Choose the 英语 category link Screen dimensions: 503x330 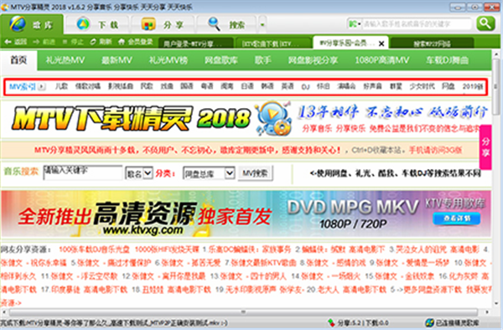click(288, 86)
